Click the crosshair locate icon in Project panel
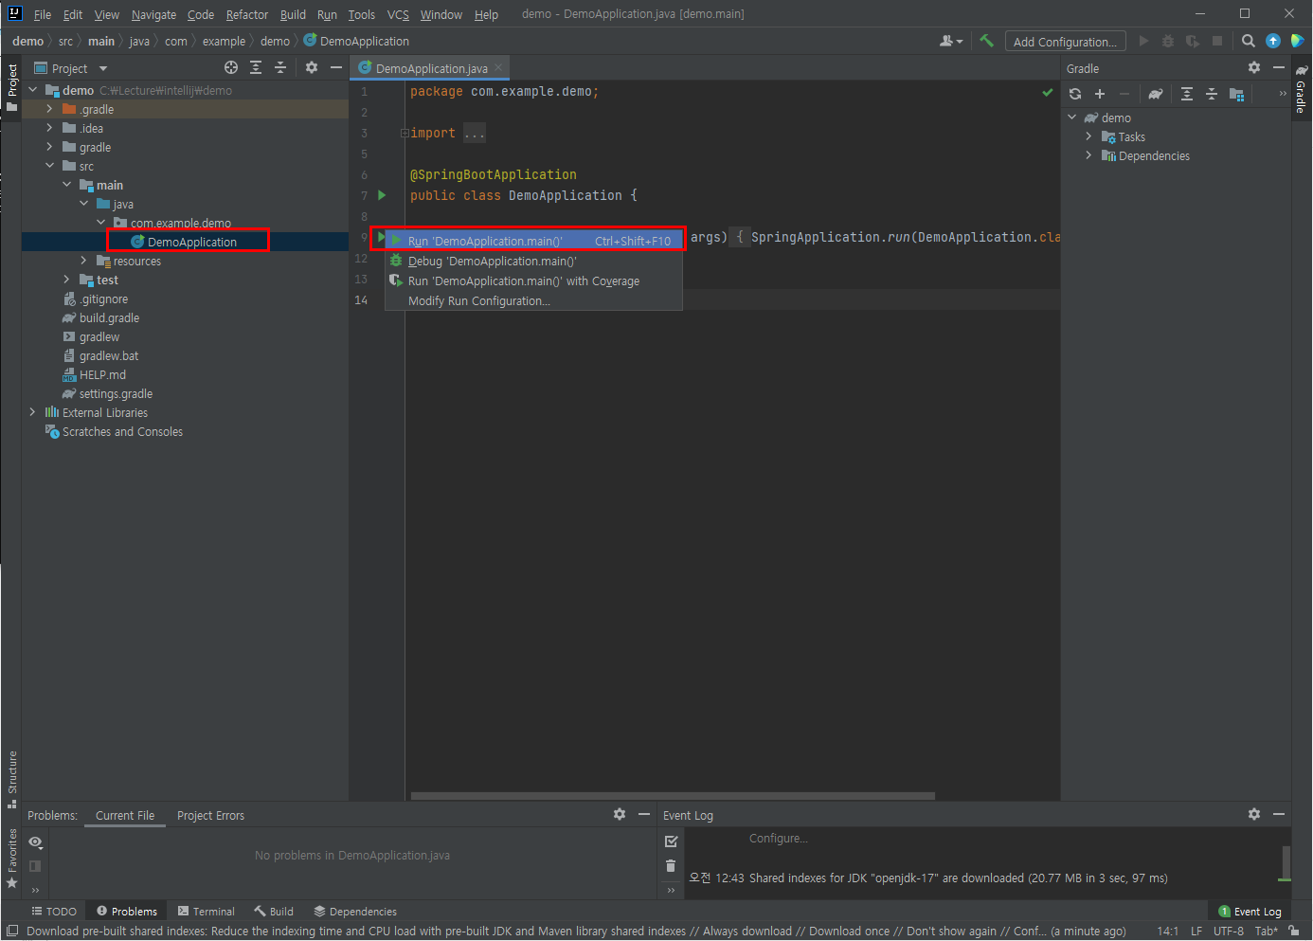The image size is (1313, 941). coord(231,67)
